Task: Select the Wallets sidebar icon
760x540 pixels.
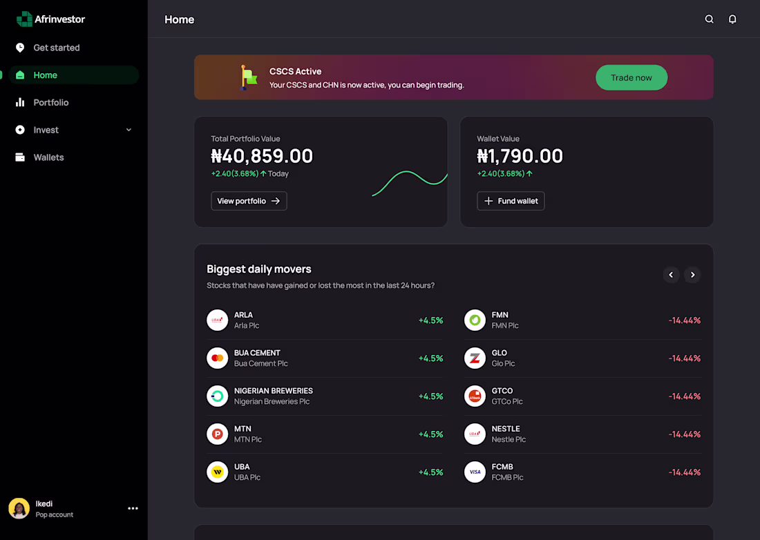Action: pyautogui.click(x=19, y=157)
